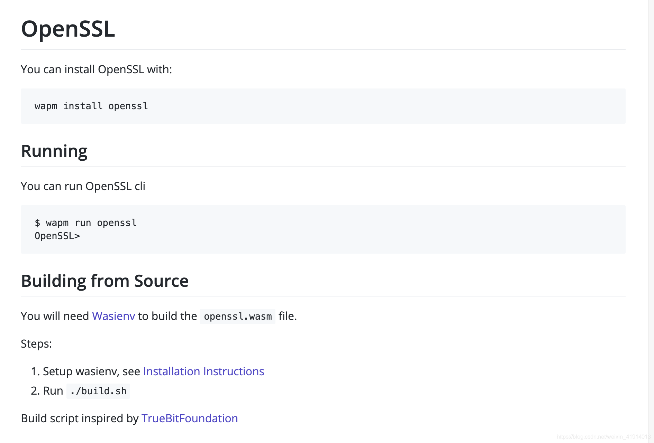Image resolution: width=654 pixels, height=443 pixels.
Task: Click the inline code './build.sh'
Action: tap(98, 391)
